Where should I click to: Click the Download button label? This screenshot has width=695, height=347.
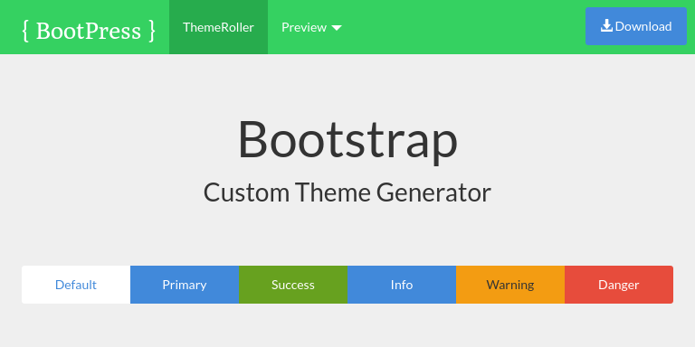[x=643, y=26]
